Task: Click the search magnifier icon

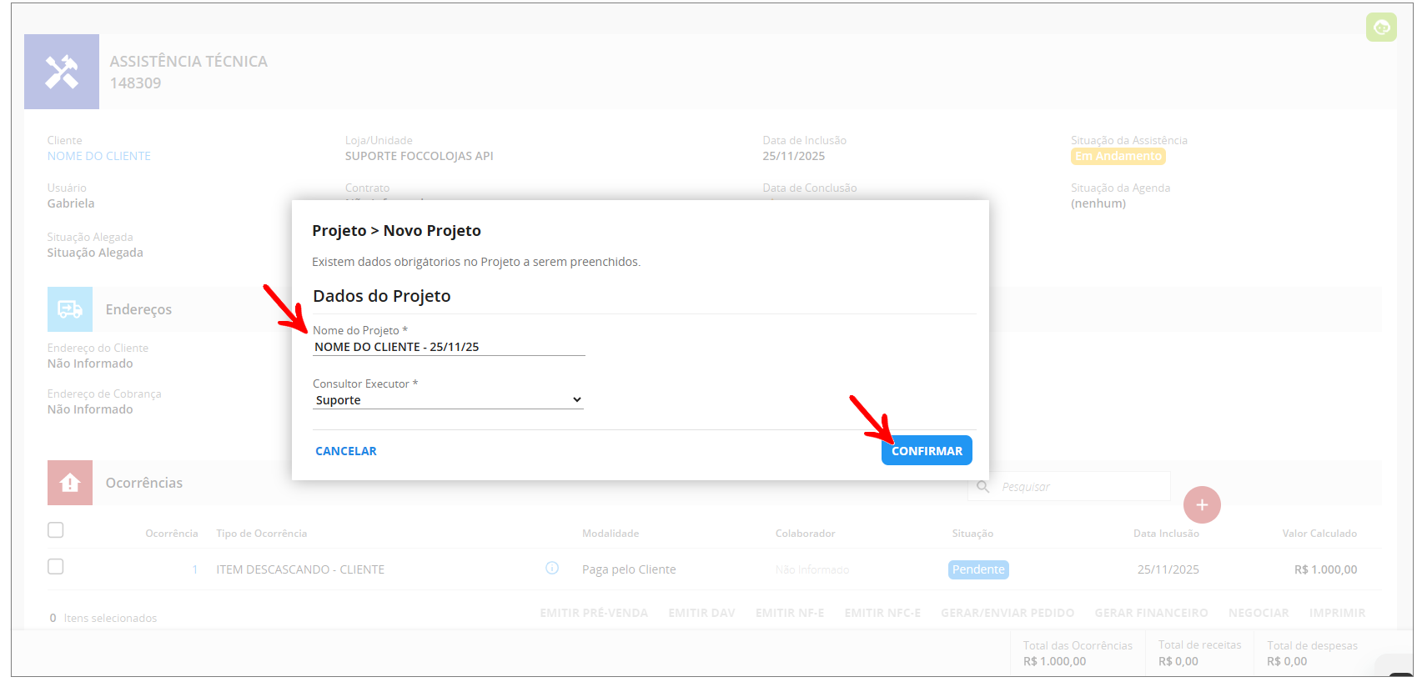Action: coord(983,486)
